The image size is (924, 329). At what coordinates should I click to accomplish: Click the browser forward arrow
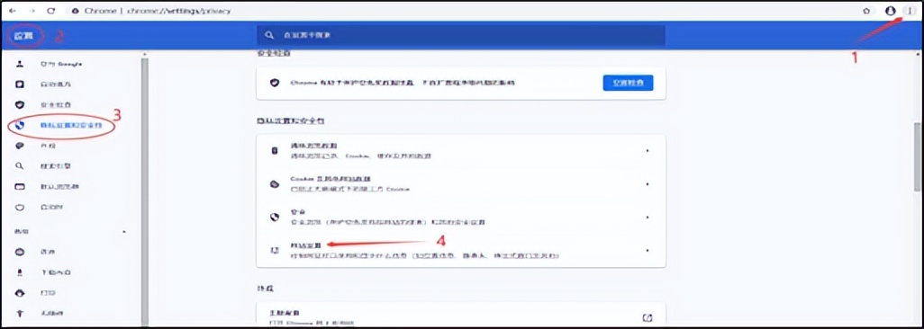pyautogui.click(x=31, y=11)
